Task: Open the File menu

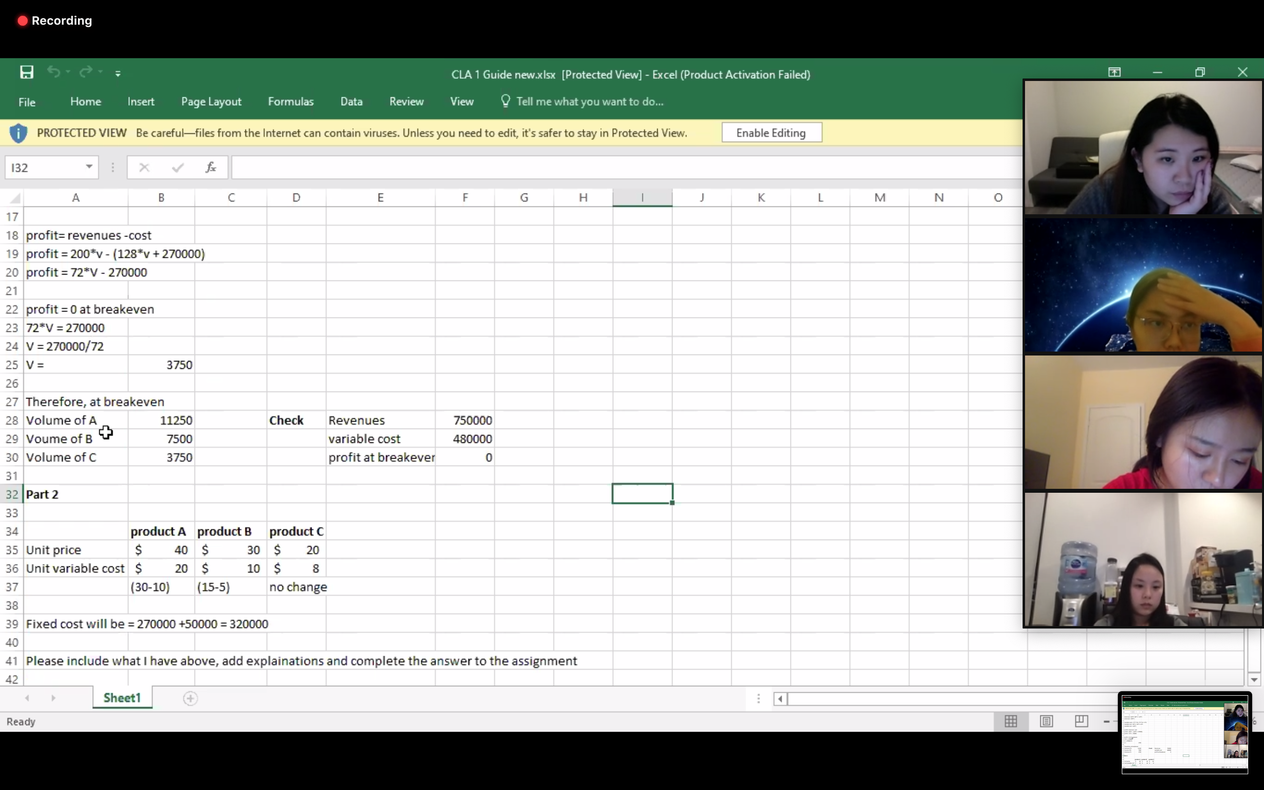Action: [x=27, y=102]
